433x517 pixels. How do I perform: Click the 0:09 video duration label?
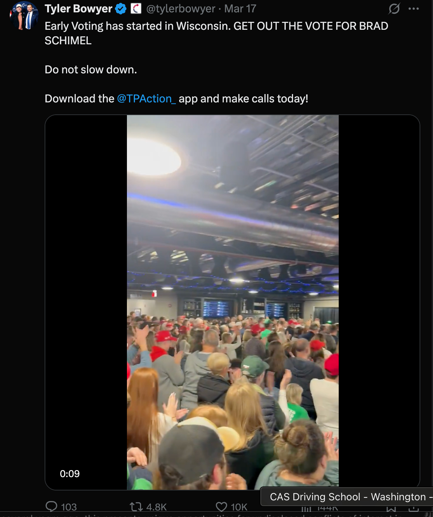70,474
